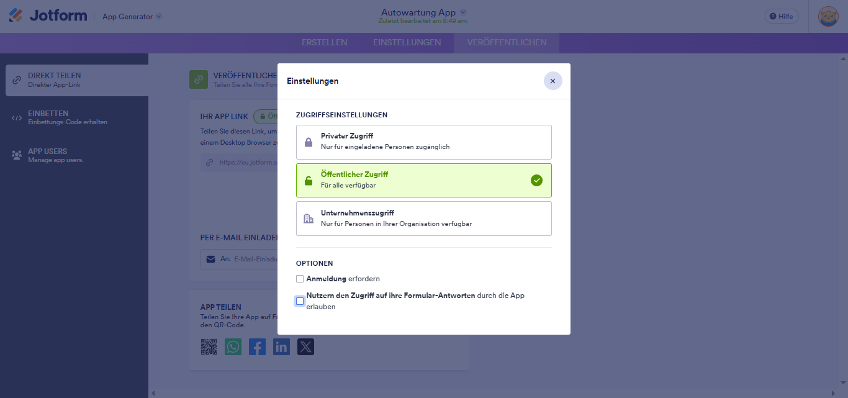Enable the Anmeldung erfordern checkbox

(300, 279)
